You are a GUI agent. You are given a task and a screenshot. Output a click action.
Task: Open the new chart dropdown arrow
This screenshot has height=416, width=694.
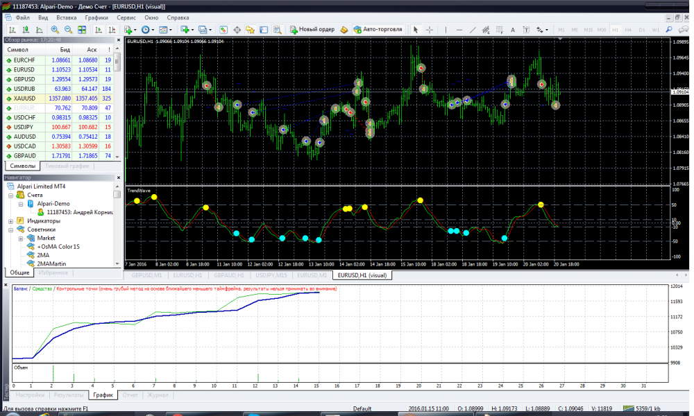(x=192, y=30)
